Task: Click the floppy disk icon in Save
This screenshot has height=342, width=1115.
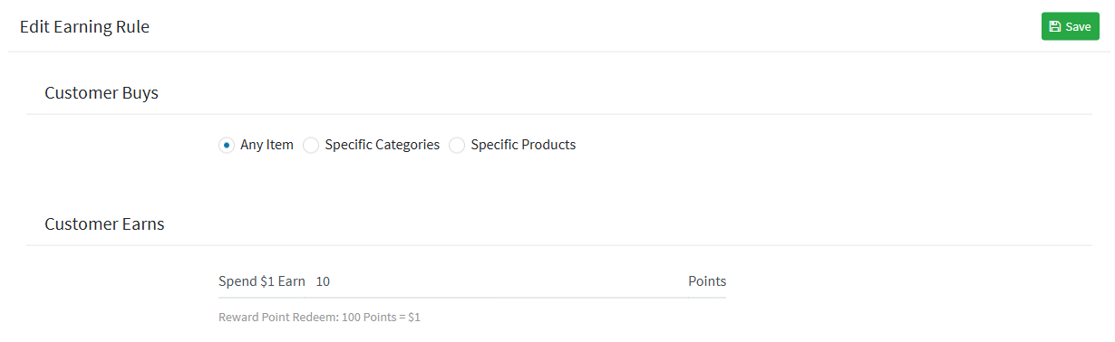Action: point(1055,26)
